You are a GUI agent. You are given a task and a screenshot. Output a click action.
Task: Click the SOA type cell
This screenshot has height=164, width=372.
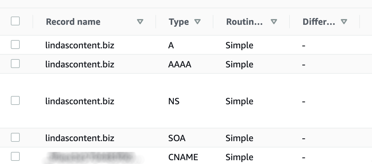177,138
